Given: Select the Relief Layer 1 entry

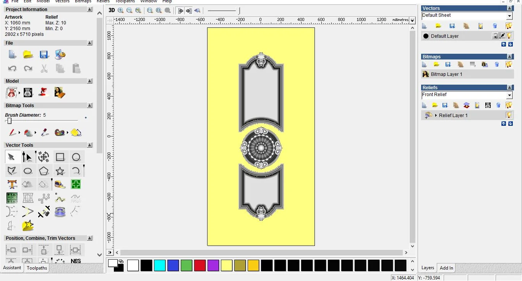Looking at the screenshot, I should coord(453,115).
